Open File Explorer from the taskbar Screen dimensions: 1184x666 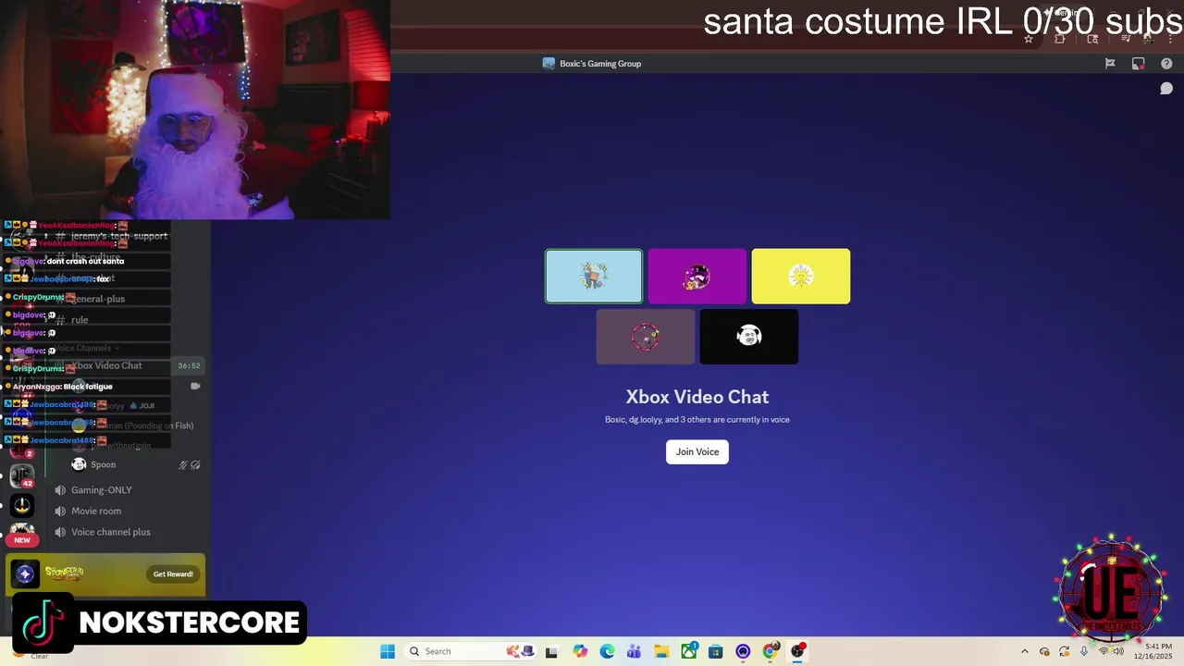pyautogui.click(x=661, y=651)
